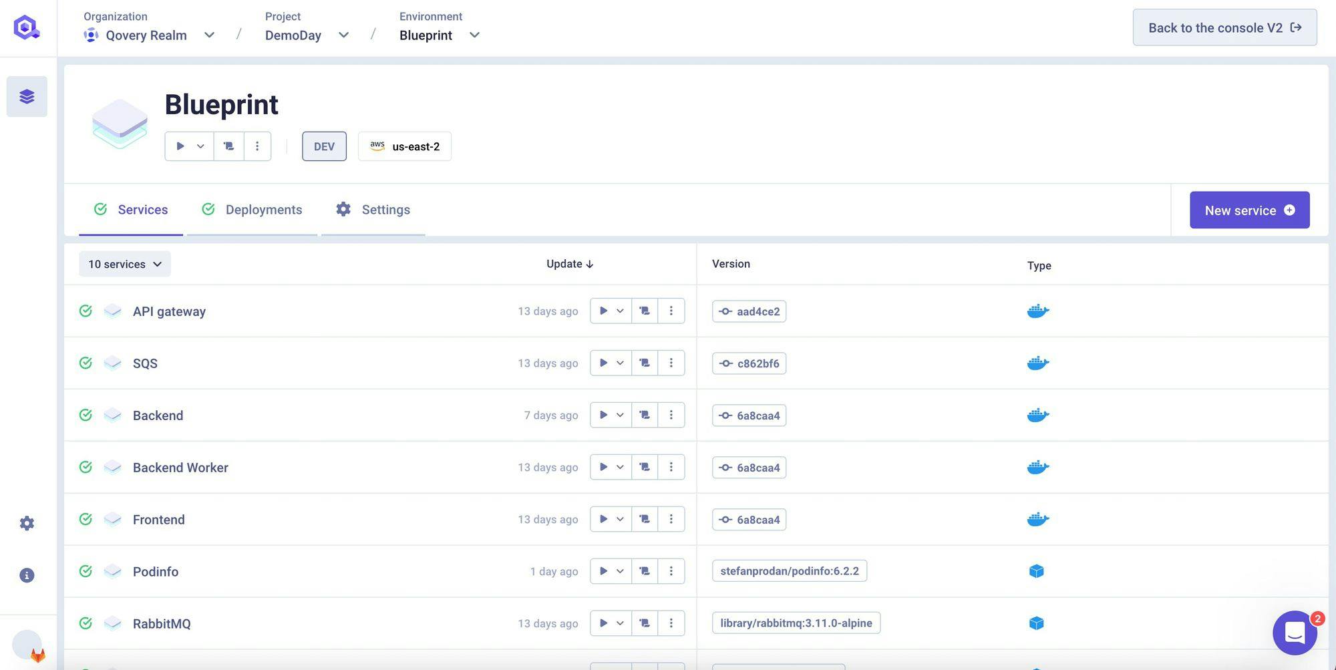Switch to the Deployments tab
The image size is (1336, 670).
point(263,209)
